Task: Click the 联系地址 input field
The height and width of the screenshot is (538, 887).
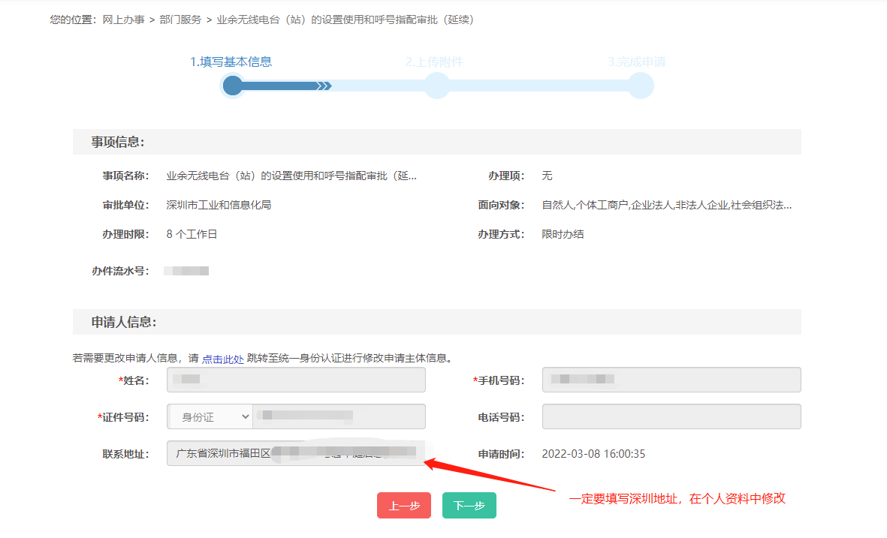Action: 296,453
